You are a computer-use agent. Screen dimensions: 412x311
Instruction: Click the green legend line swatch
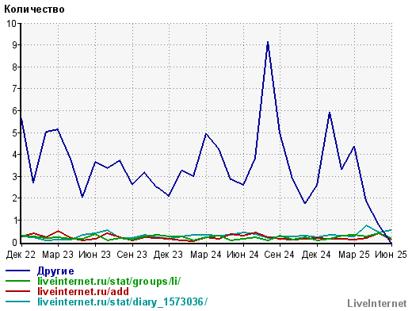pos(18,281)
